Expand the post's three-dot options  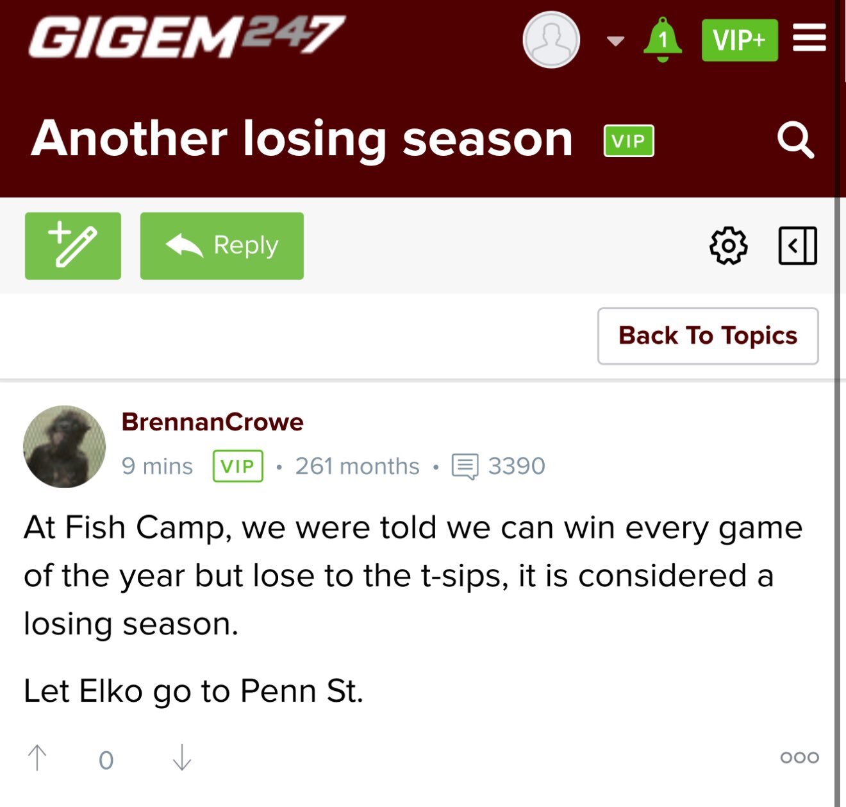[799, 758]
